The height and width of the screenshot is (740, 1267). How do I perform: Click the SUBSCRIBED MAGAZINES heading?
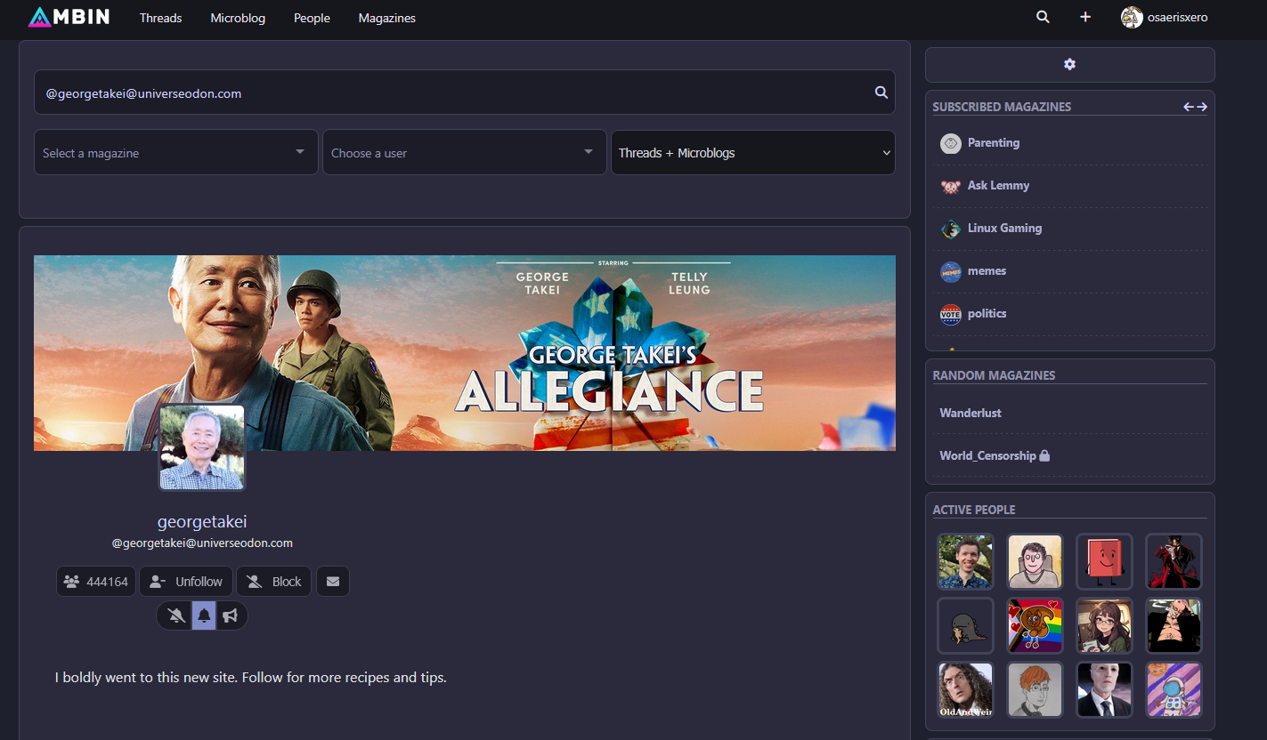tap(1002, 107)
